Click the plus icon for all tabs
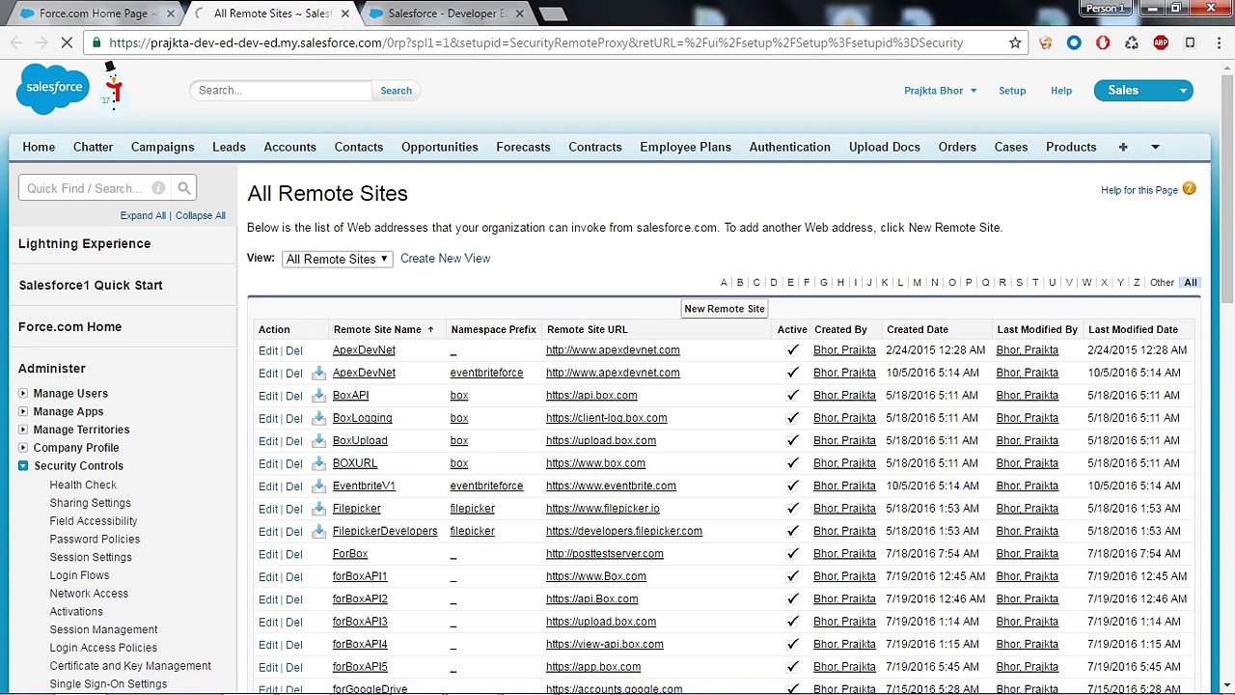This screenshot has width=1235, height=695. 1122,147
